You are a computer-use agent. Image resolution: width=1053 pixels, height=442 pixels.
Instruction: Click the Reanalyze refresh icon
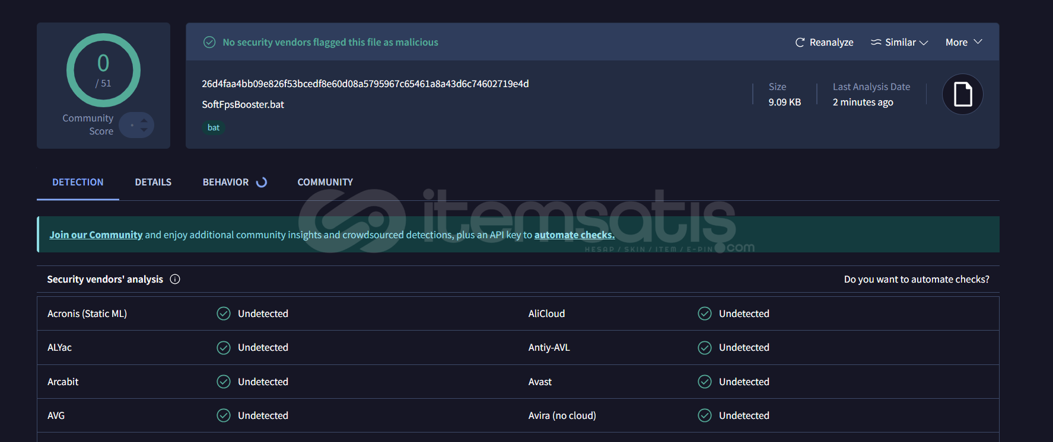point(800,42)
